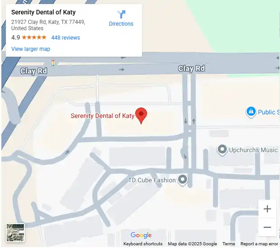Click the Directions arrow icon
Image resolution: width=280 pixels, height=248 pixels.
tap(121, 14)
